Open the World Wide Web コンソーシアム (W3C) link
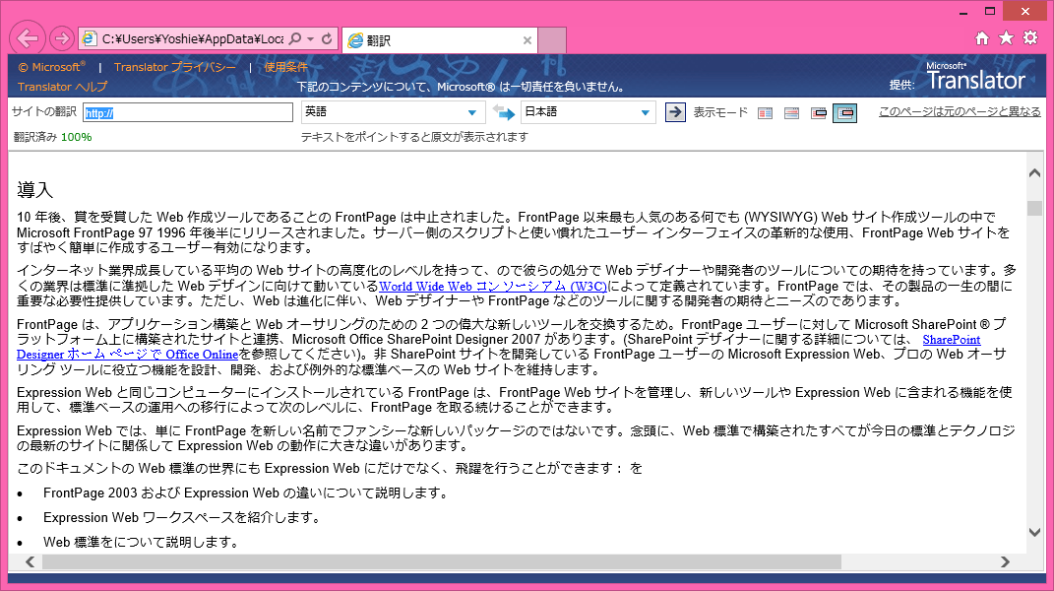This screenshot has width=1054, height=591. pos(493,286)
